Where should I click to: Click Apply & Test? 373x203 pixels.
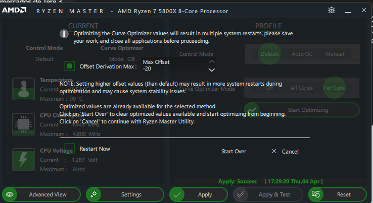click(x=268, y=195)
